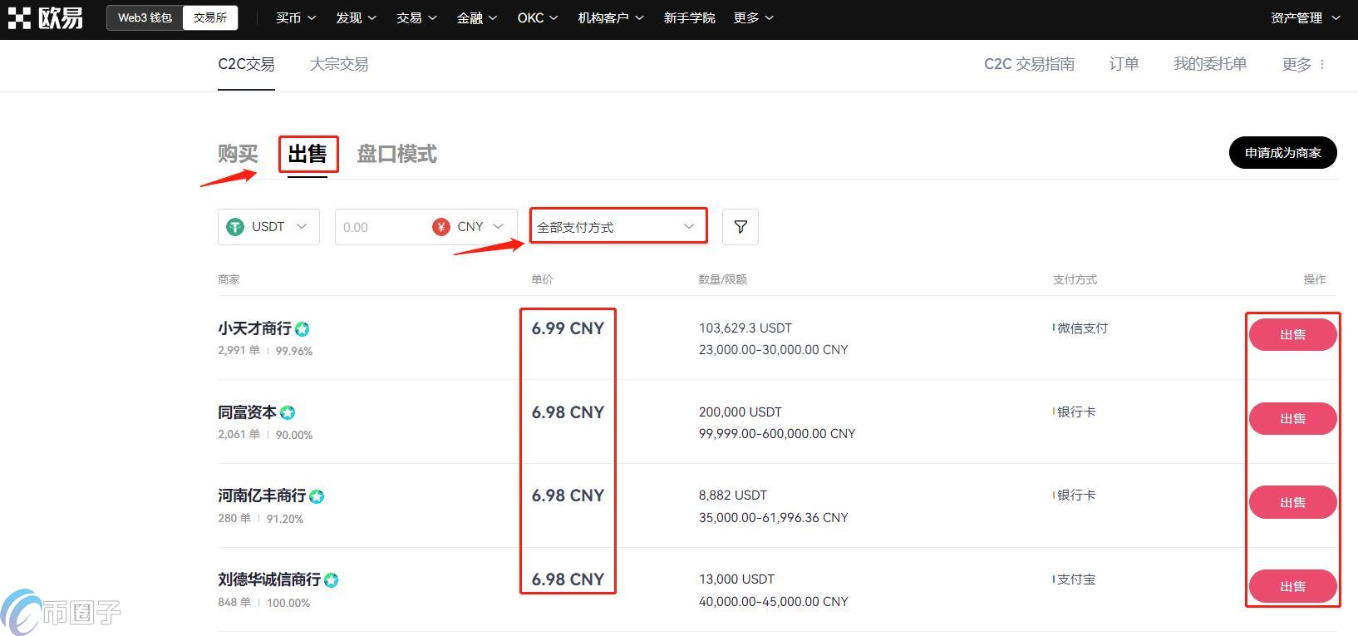Click the 40,000.00–45,000.00 CNY limit
Image resolution: width=1358 pixels, height=636 pixels.
(774, 602)
